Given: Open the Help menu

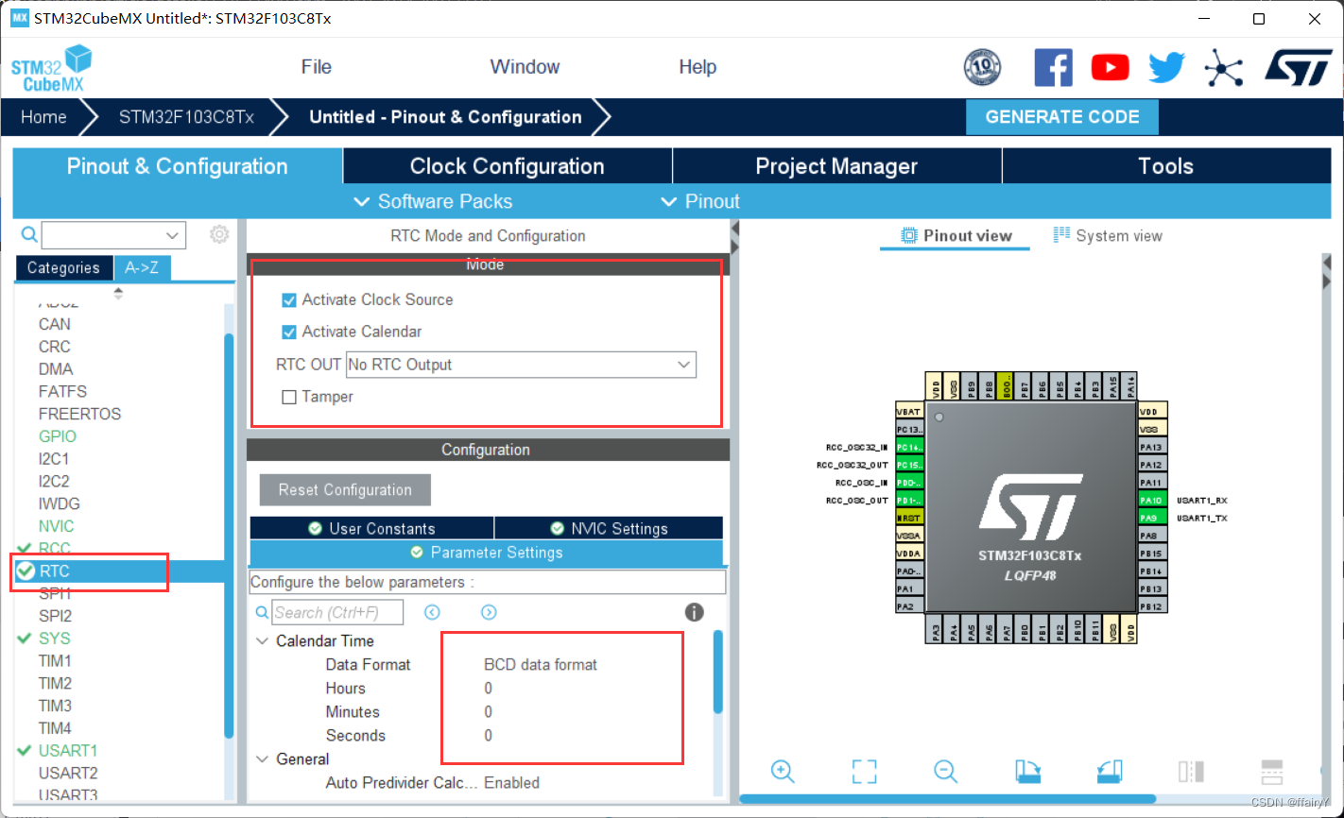Looking at the screenshot, I should 698,67.
